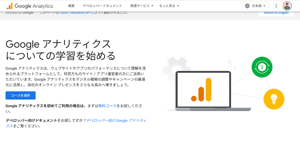The image size is (300, 152).
Task: Open the 概要 menu item
Action: click(x=71, y=6)
